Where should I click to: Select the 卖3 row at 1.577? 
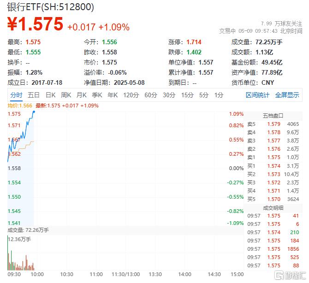click(273, 141)
